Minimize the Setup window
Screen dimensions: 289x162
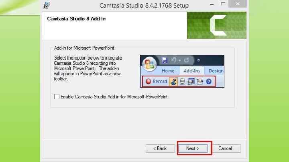point(212,4)
